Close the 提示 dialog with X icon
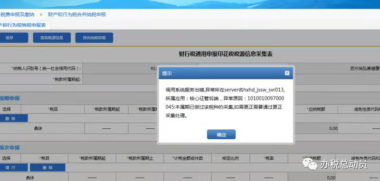 click(287, 73)
